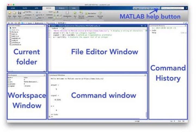
Task: Open the Print dropdown arrow
Action: 30,18
